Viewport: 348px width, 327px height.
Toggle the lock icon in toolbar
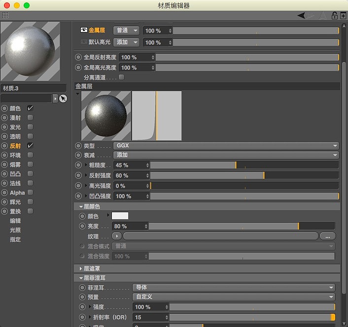[x=335, y=16]
